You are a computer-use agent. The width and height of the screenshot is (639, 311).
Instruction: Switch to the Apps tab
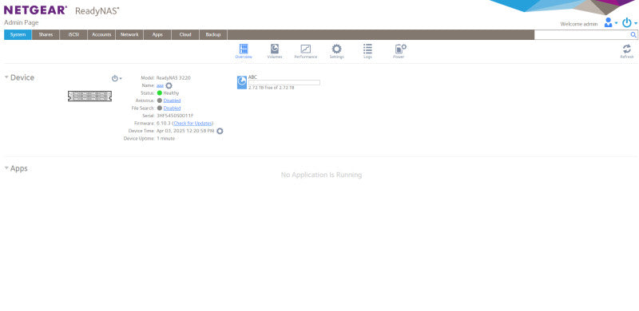[157, 34]
